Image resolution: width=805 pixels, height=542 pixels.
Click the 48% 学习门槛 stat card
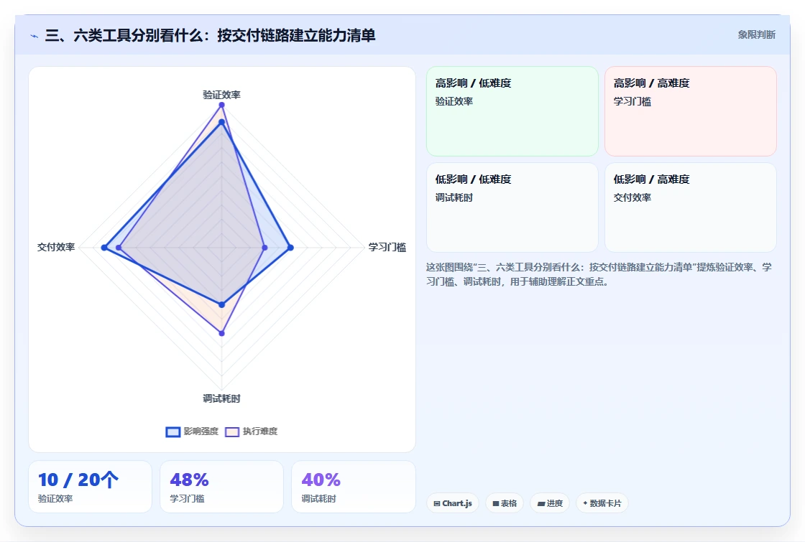[222, 487]
